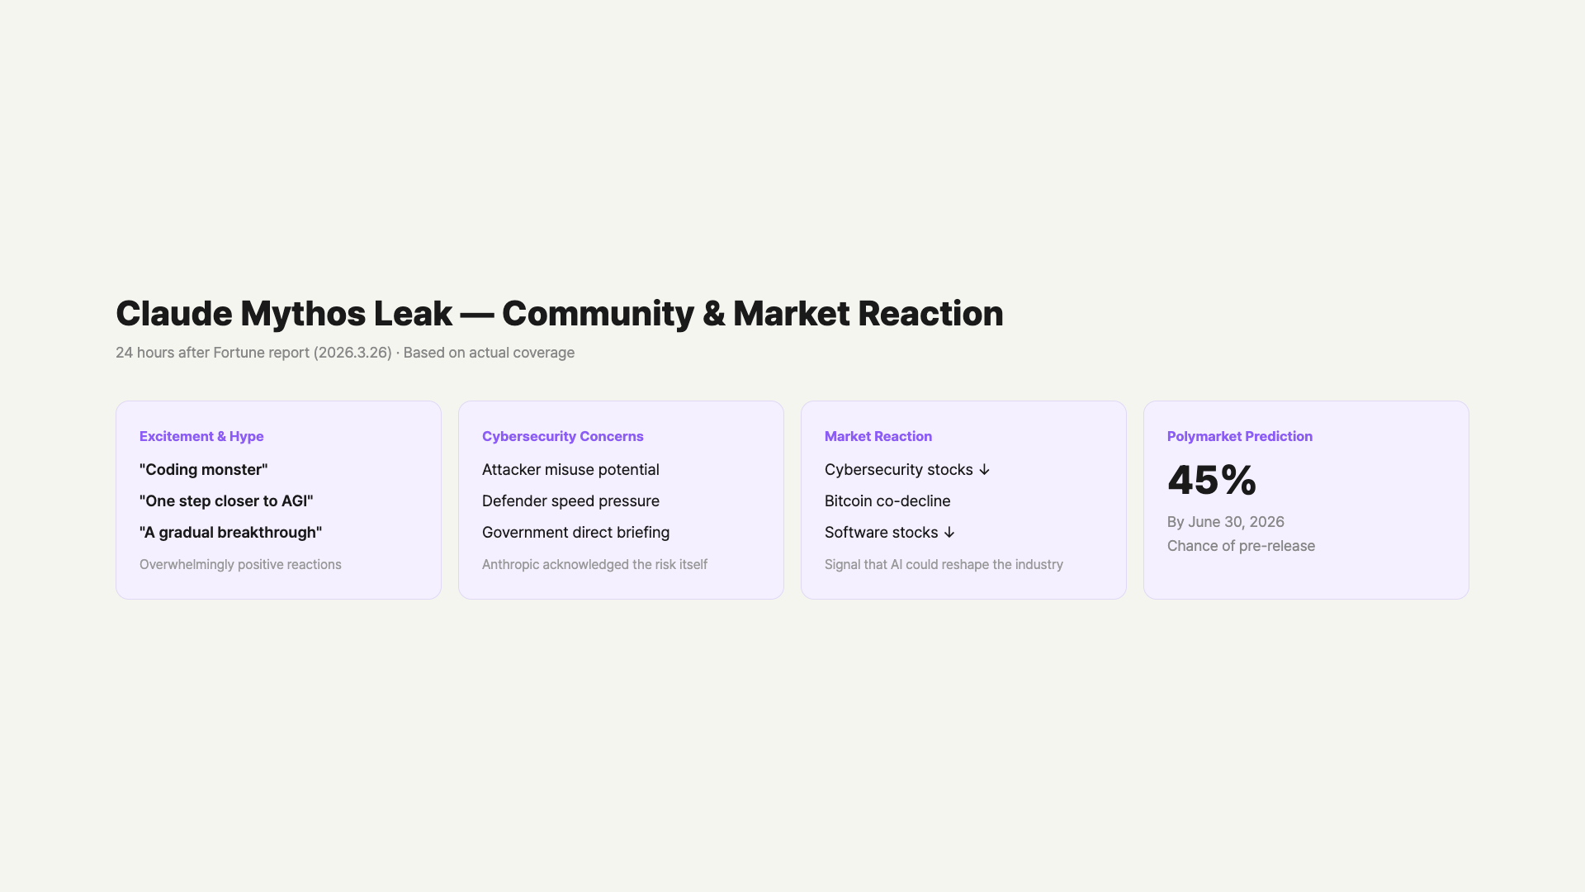Click the slide title about Claude Mythos Leak

559,314
